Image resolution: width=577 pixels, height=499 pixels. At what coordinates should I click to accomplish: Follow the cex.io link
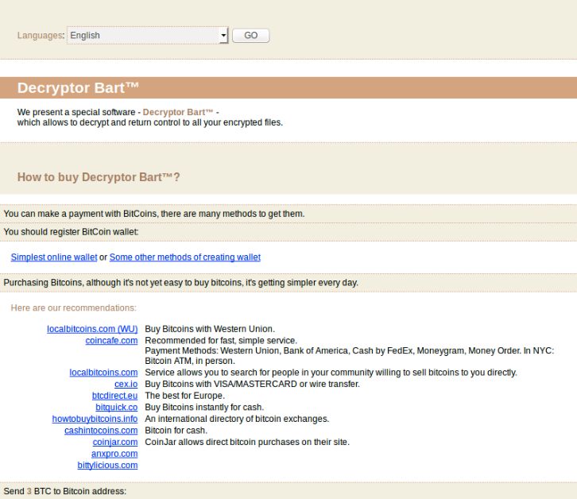coord(126,385)
